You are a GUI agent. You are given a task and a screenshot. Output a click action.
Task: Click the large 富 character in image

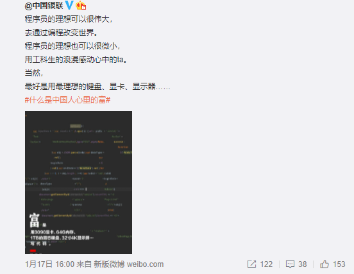[35, 220]
